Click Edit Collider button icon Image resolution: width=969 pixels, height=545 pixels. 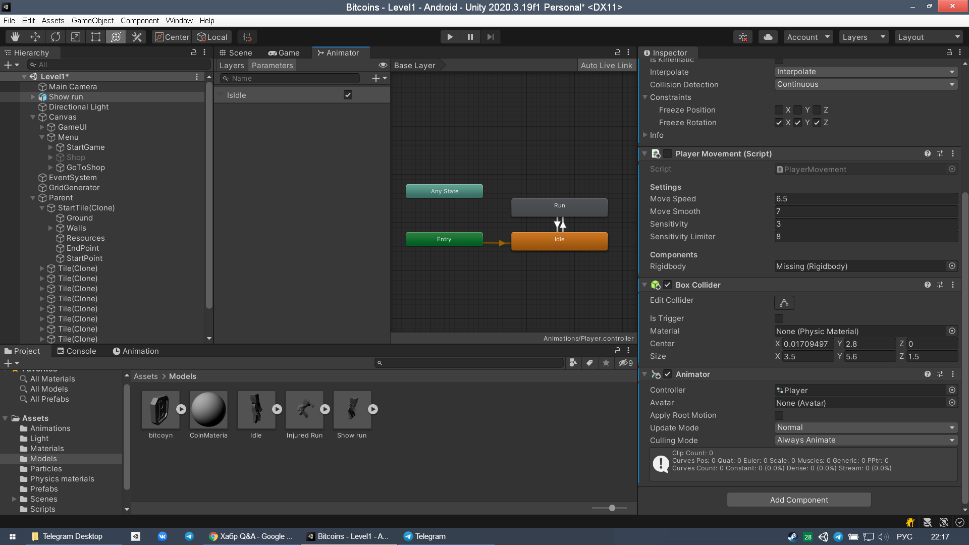[x=784, y=303]
